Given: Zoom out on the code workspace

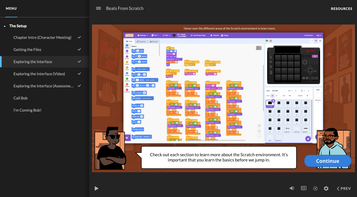Looking at the screenshot, I should [x=259, y=131].
